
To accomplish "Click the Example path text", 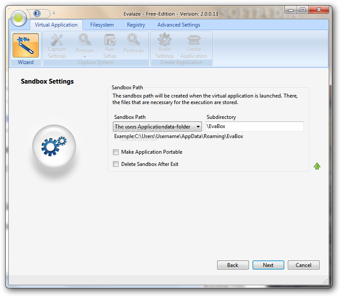I will tap(178, 136).
